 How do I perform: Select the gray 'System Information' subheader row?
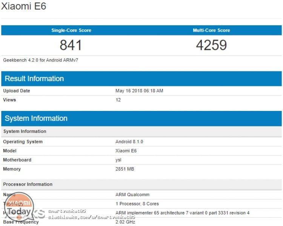141,131
